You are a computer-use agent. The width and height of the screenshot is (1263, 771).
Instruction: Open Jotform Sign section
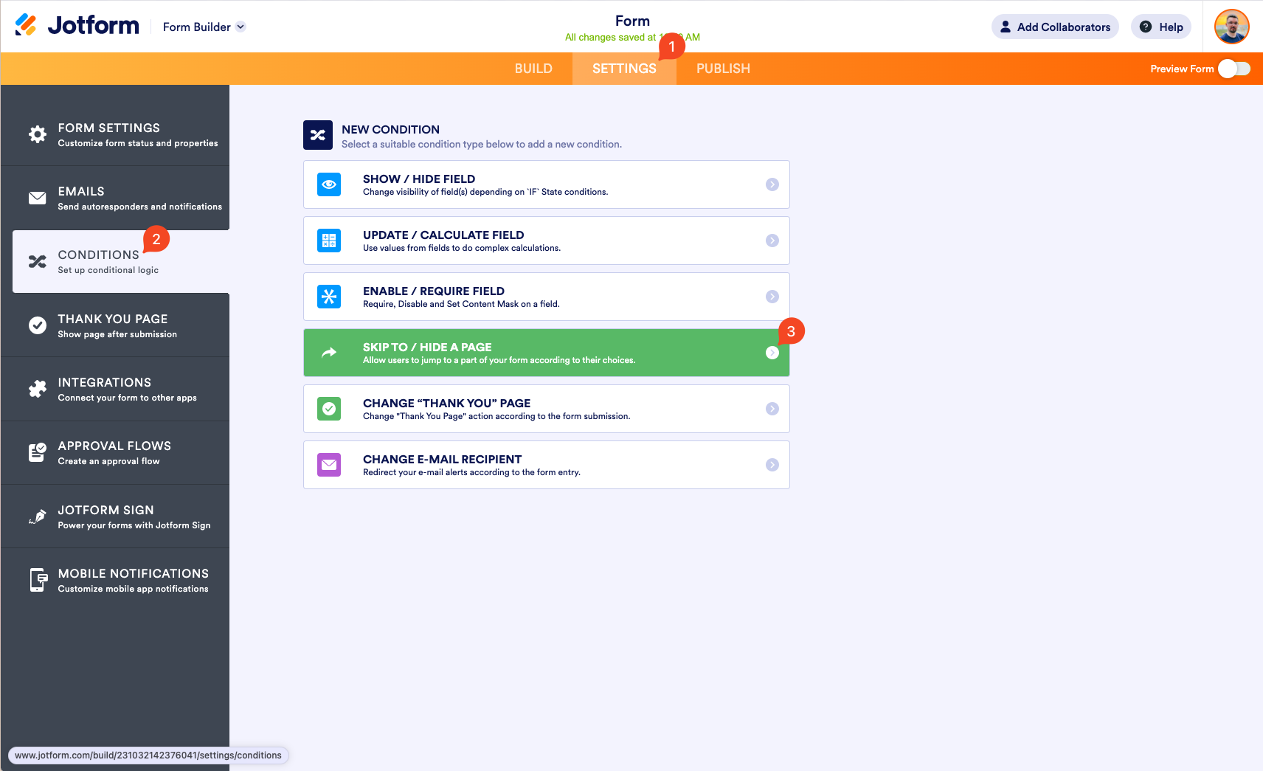point(115,516)
